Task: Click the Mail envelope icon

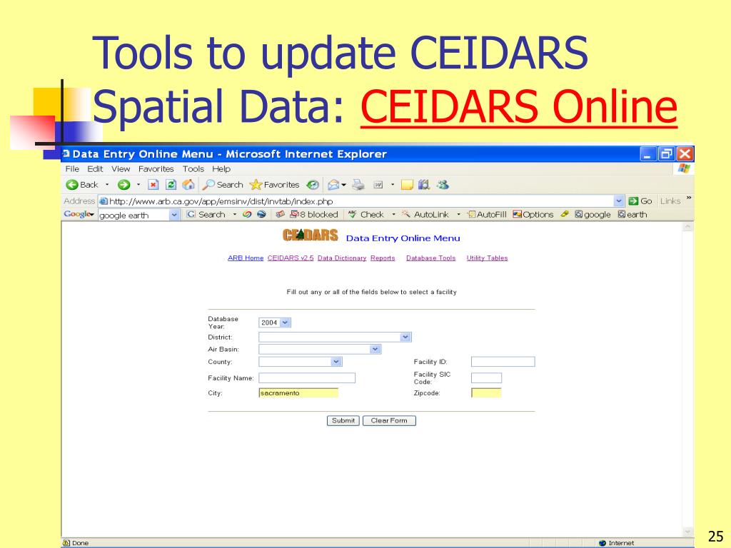Action: click(333, 185)
